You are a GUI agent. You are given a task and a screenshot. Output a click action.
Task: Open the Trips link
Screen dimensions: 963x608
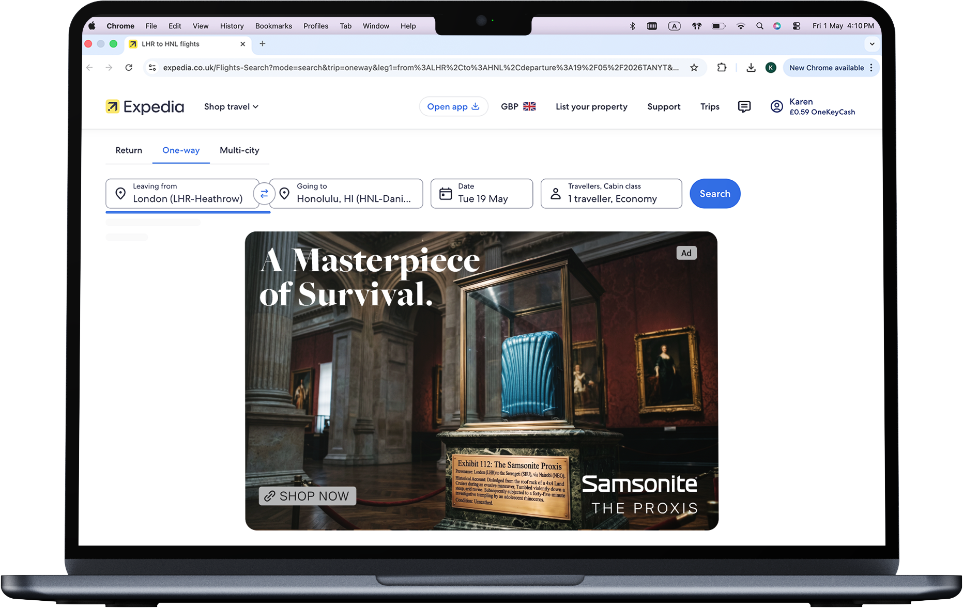pyautogui.click(x=710, y=106)
